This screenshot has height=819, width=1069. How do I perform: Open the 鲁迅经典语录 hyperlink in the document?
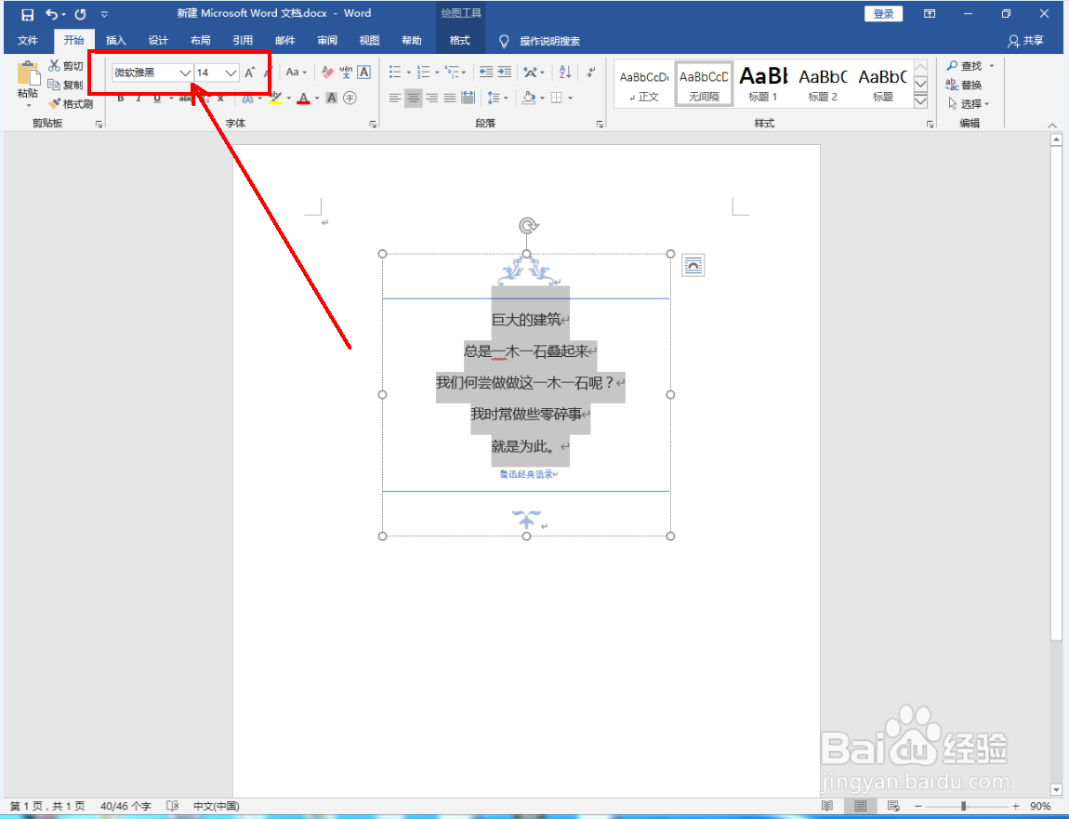tap(526, 473)
